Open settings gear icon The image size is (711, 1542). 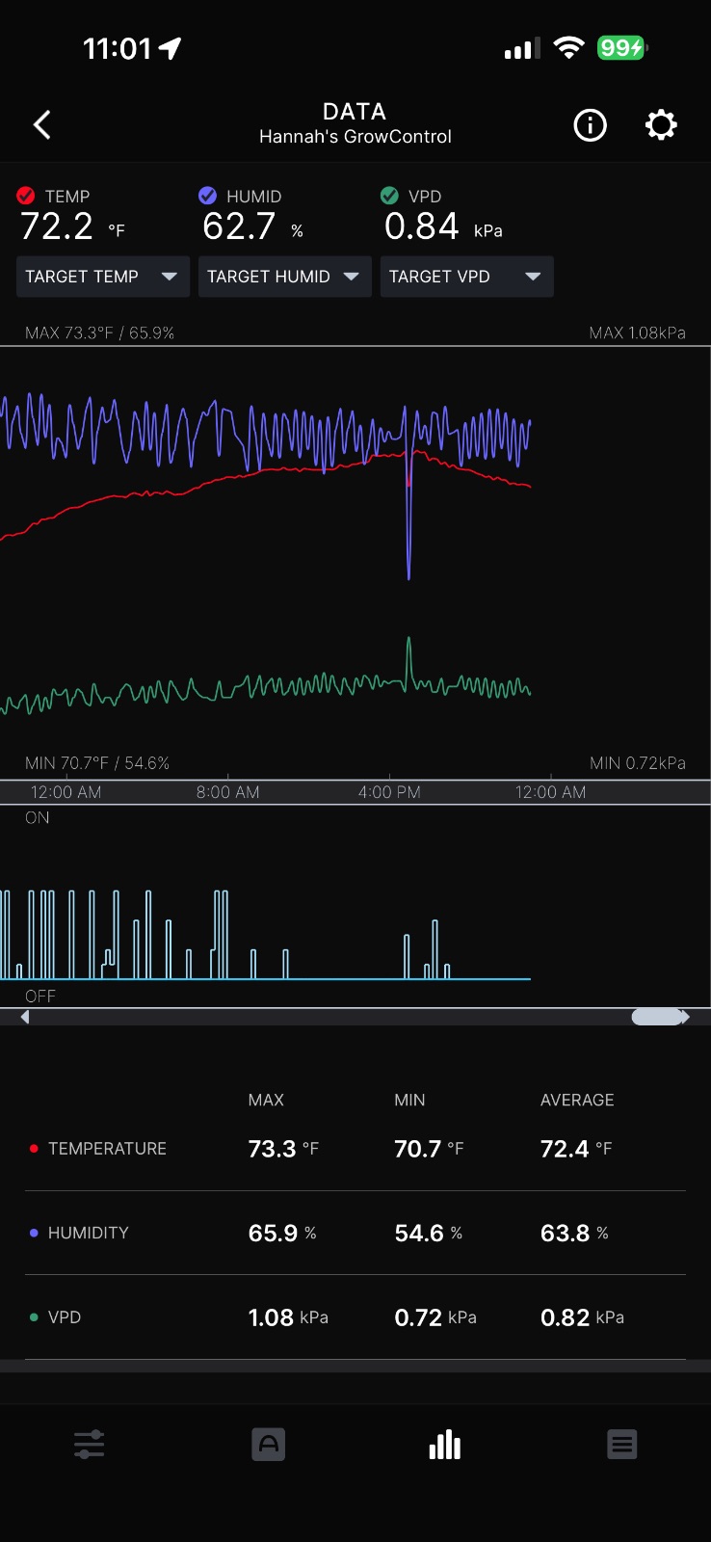661,124
